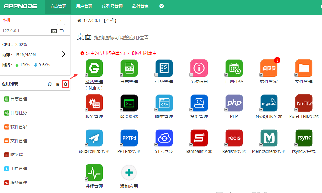The image size is (322, 193).
Task: Select 文件管理 in the sidebar list
Action: coord(35,141)
